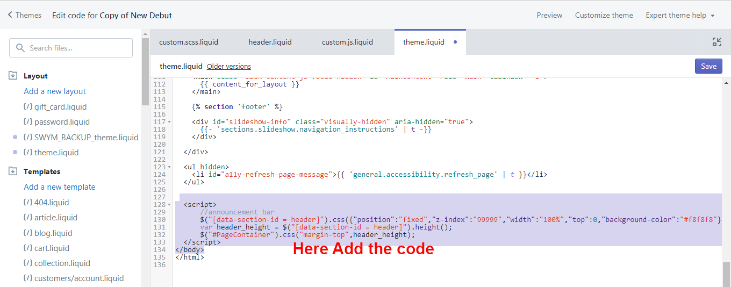Open theme.liquid in the sidebar
731x287 pixels.
[x=56, y=153]
